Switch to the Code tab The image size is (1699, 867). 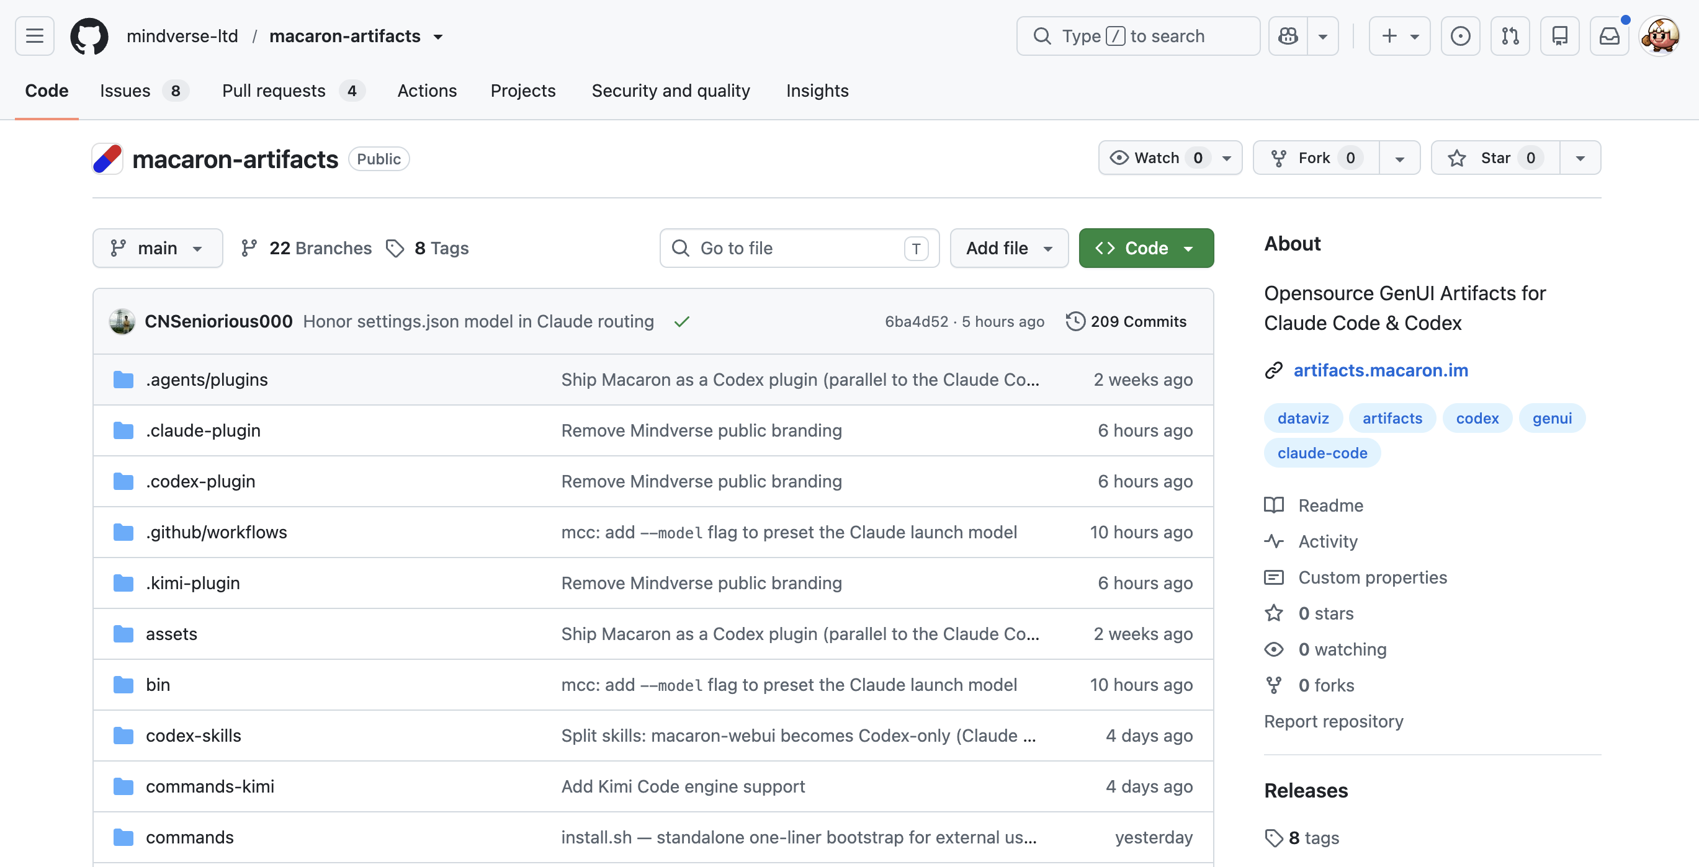(47, 91)
